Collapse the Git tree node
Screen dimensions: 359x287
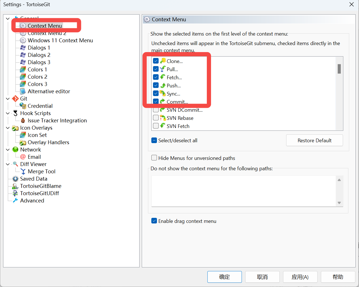click(8, 99)
